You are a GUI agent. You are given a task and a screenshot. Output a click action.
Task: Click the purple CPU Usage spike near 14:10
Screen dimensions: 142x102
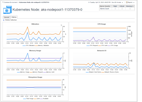click(x=93, y=37)
